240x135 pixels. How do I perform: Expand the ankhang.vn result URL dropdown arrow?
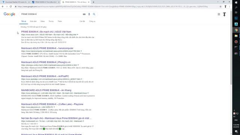[x=88, y=93]
